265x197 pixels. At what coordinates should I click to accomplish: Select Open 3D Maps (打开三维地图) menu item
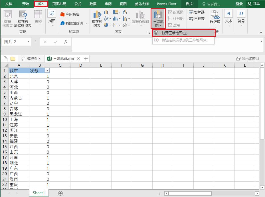pos(184,33)
